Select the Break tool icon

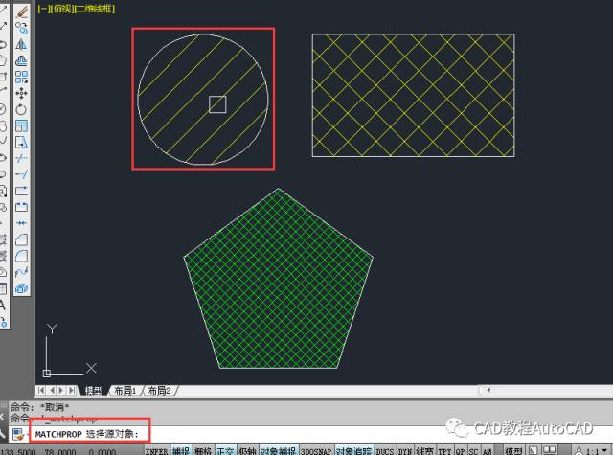pyautogui.click(x=21, y=207)
